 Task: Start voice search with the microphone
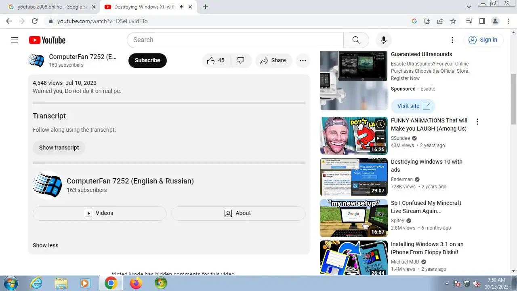(384, 40)
